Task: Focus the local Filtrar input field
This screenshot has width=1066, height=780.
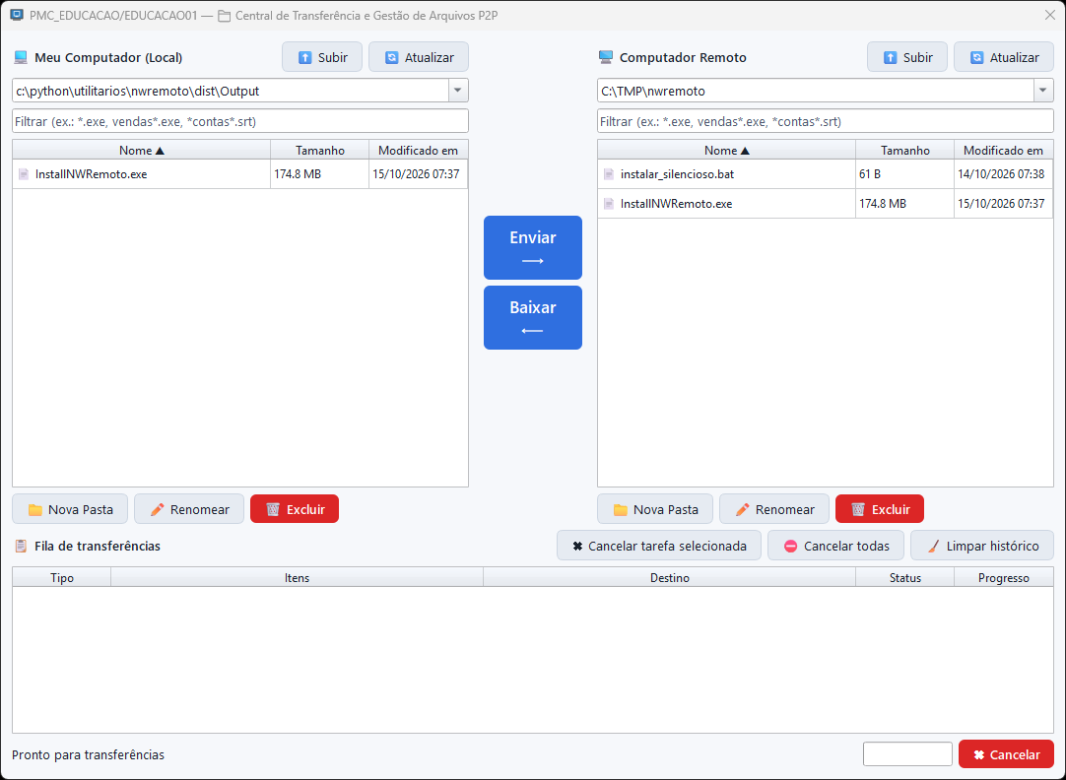Action: (240, 121)
